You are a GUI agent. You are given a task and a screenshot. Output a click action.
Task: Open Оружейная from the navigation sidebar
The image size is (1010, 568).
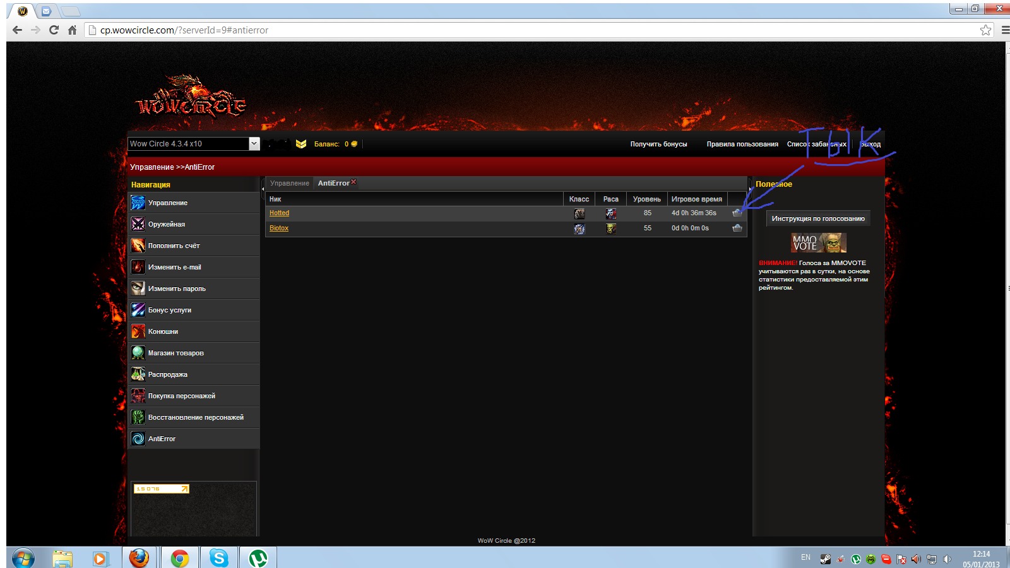(166, 224)
